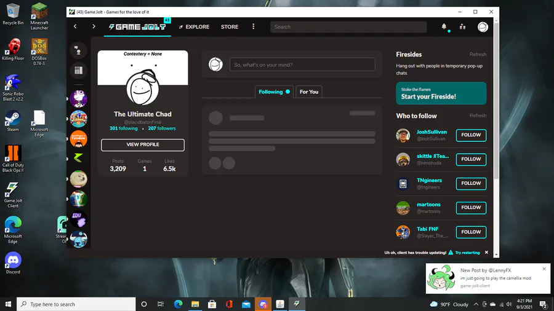554x311 pixels.
Task: Open the doge community icon in sidebar
Action: click(x=78, y=179)
